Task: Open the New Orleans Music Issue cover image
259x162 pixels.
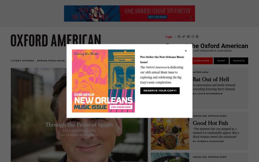Action: (x=103, y=81)
